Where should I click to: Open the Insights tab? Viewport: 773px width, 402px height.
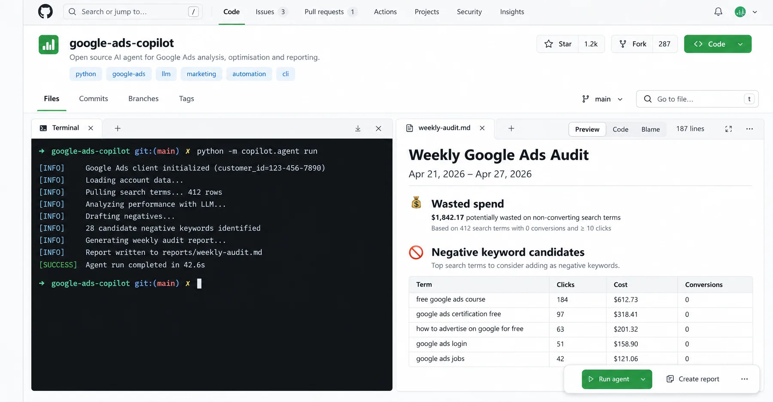click(512, 12)
